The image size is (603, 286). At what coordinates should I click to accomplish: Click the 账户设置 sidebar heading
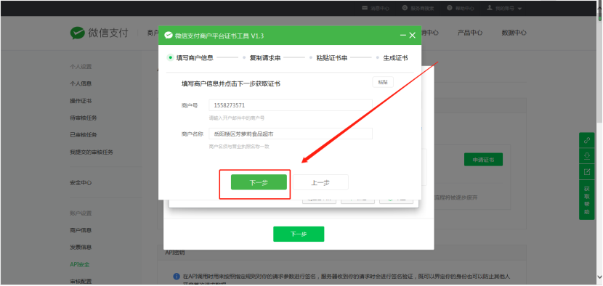[x=81, y=213]
